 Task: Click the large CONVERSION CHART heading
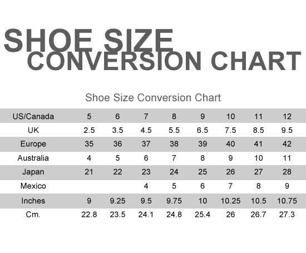164,61
